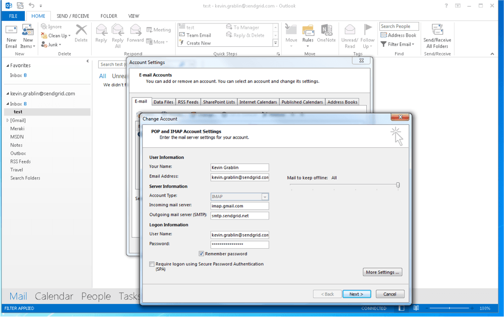
Task: Switch message list filter to Unread
Action: [119, 76]
